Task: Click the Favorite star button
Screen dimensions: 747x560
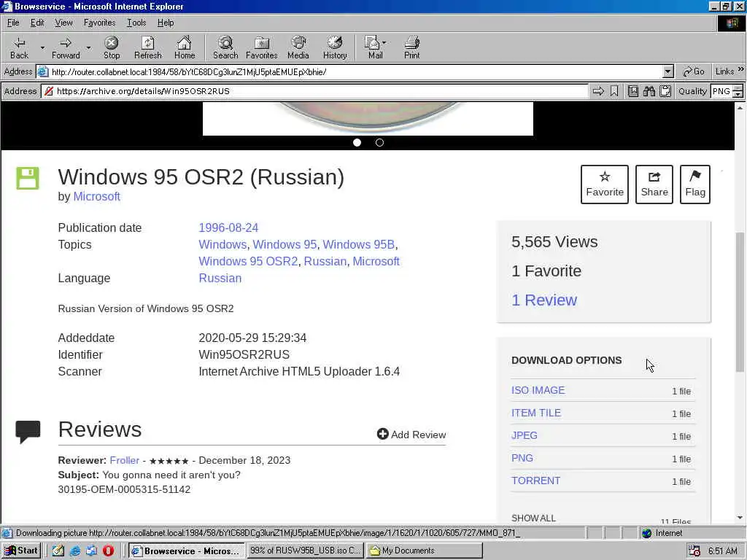Action: [605, 184]
